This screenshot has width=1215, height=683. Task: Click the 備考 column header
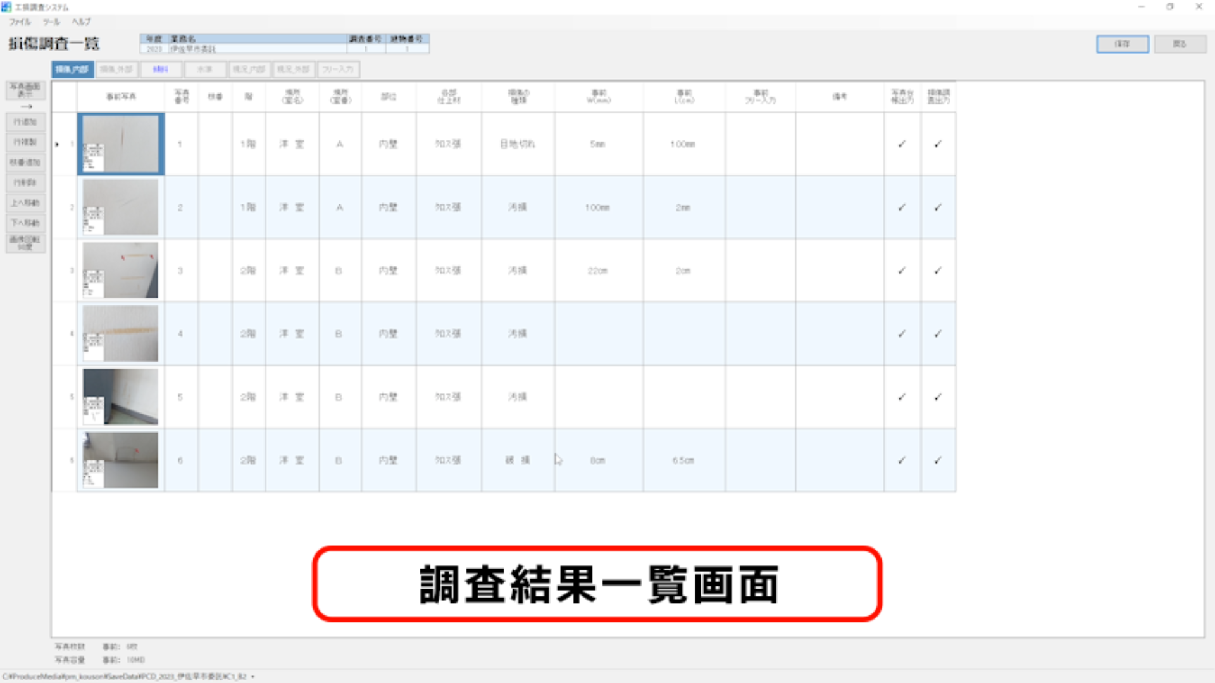click(x=840, y=97)
